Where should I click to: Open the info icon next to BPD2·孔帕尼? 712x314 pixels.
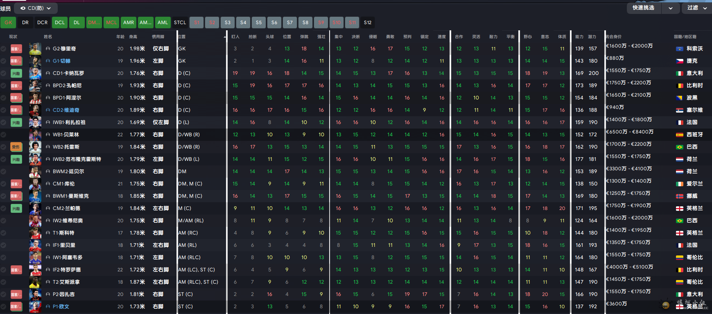(x=48, y=86)
